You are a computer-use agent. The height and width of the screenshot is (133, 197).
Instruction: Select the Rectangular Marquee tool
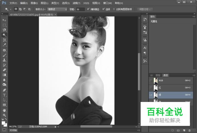pyautogui.click(x=4, y=25)
